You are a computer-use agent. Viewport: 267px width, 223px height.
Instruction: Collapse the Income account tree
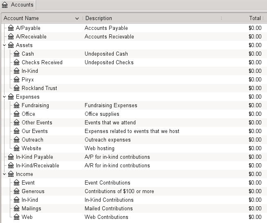4,174
